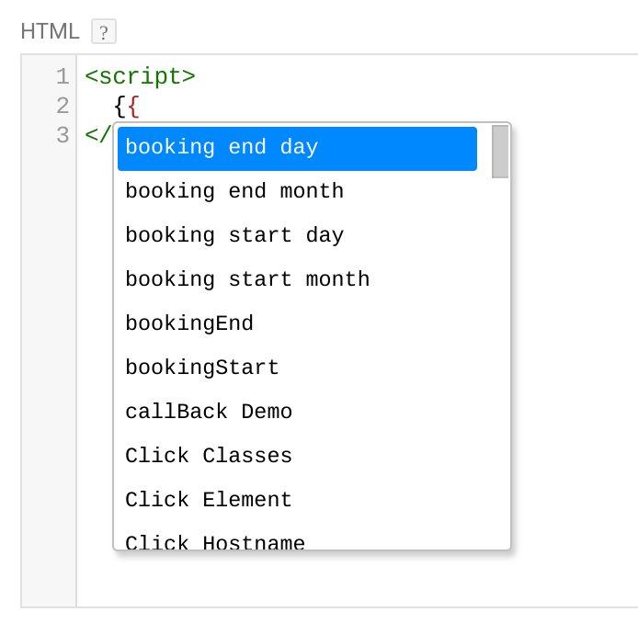This screenshot has height=623, width=638.
Task: Open the HTML help question mark icon
Action: tap(103, 31)
